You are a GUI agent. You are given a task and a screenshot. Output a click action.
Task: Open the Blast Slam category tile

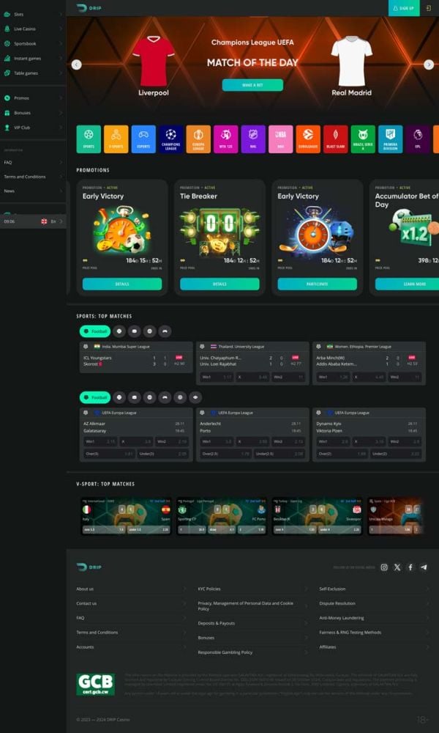(x=336, y=139)
